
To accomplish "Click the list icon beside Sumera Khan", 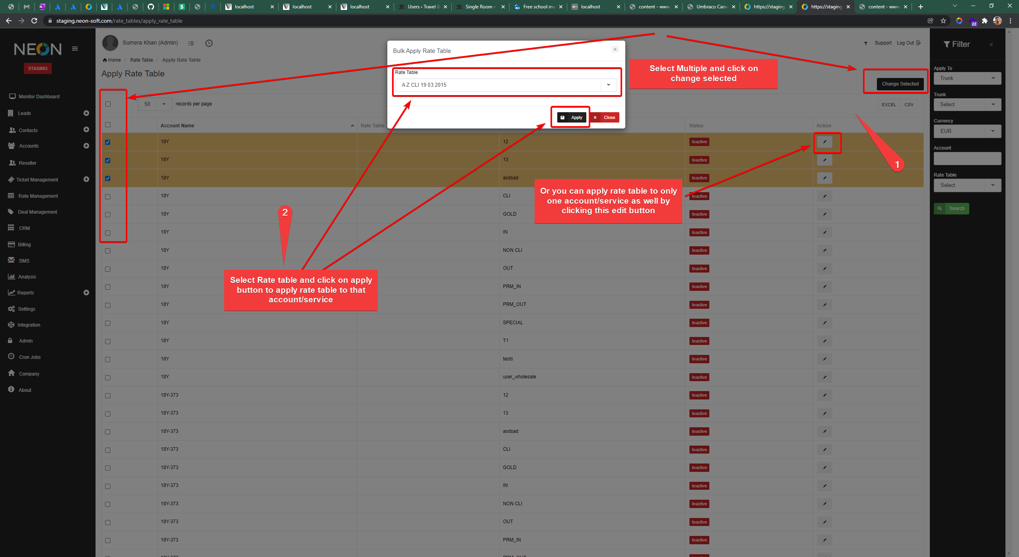I will [x=191, y=43].
